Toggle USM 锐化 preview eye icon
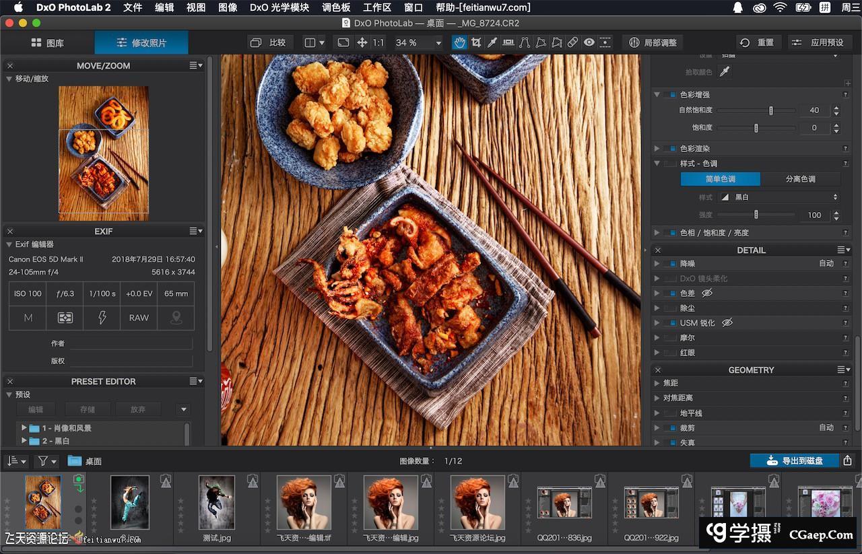This screenshot has width=862, height=554. (727, 323)
